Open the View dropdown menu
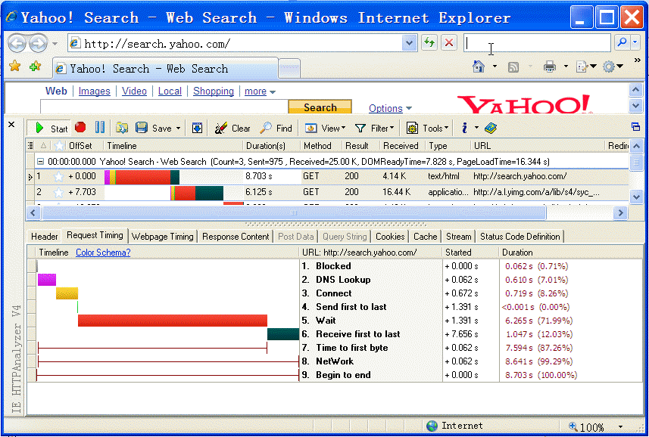The height and width of the screenshot is (437, 649). point(327,128)
